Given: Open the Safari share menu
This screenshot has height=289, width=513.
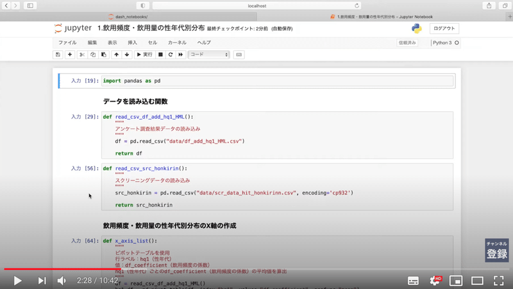Looking at the screenshot, I should pyautogui.click(x=489, y=6).
